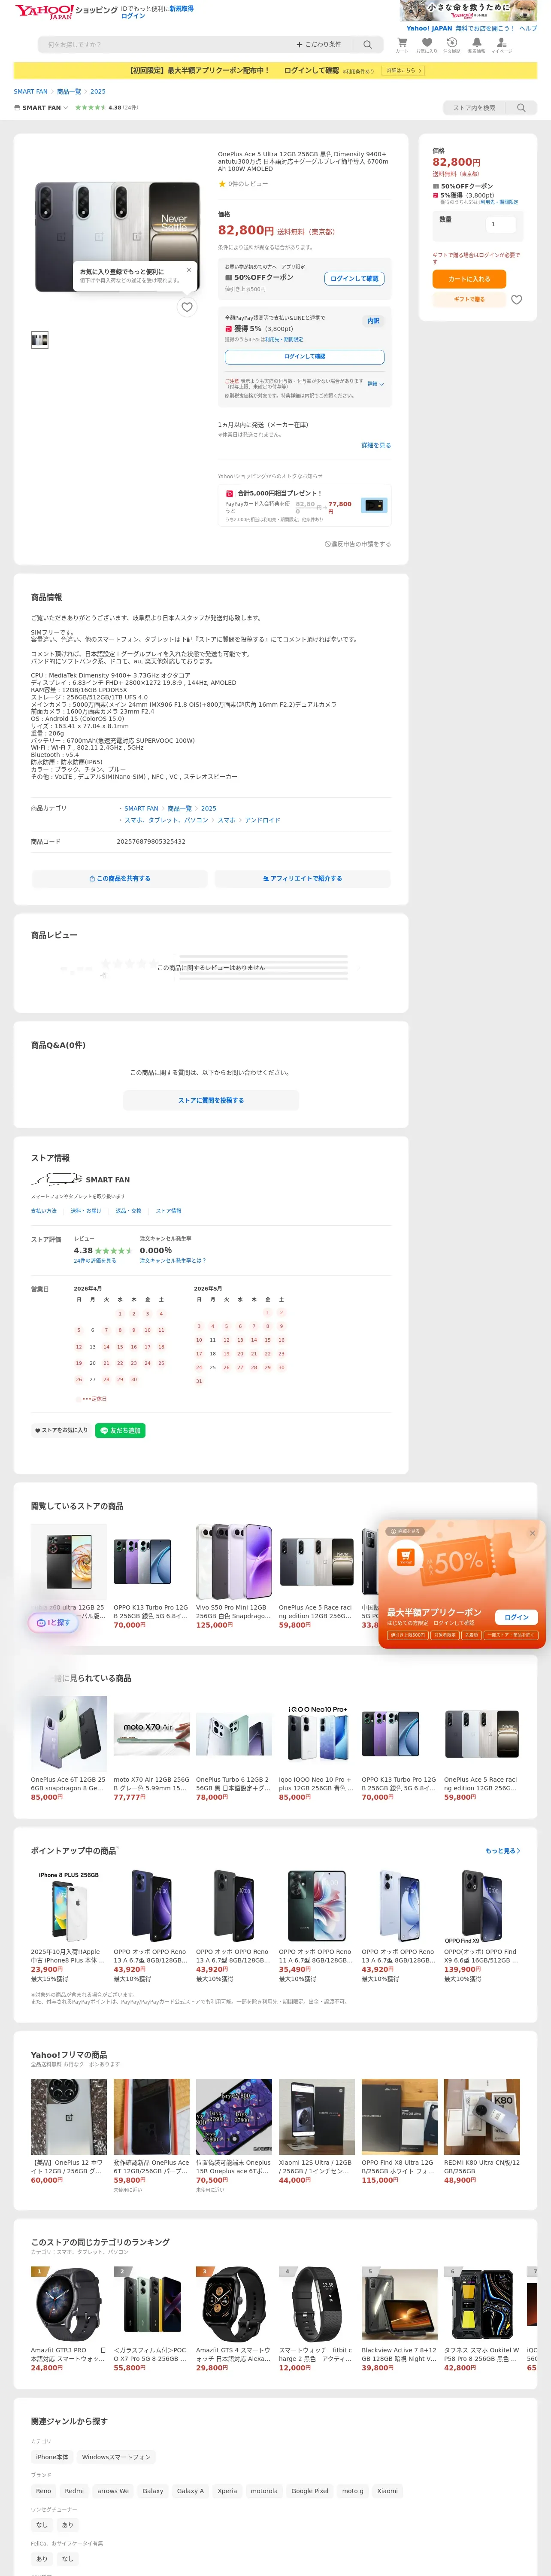Click the add store to favorites button
The height and width of the screenshot is (2576, 551).
61,1430
